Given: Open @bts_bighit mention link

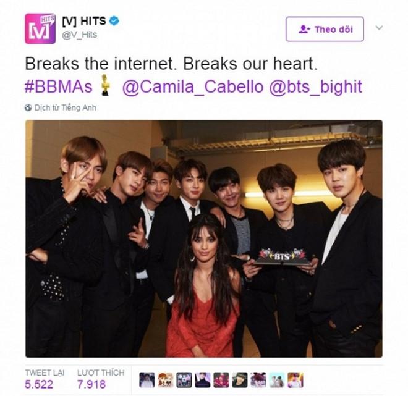Looking at the screenshot, I should [x=316, y=87].
